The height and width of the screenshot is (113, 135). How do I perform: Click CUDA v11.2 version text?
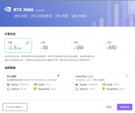48,84
